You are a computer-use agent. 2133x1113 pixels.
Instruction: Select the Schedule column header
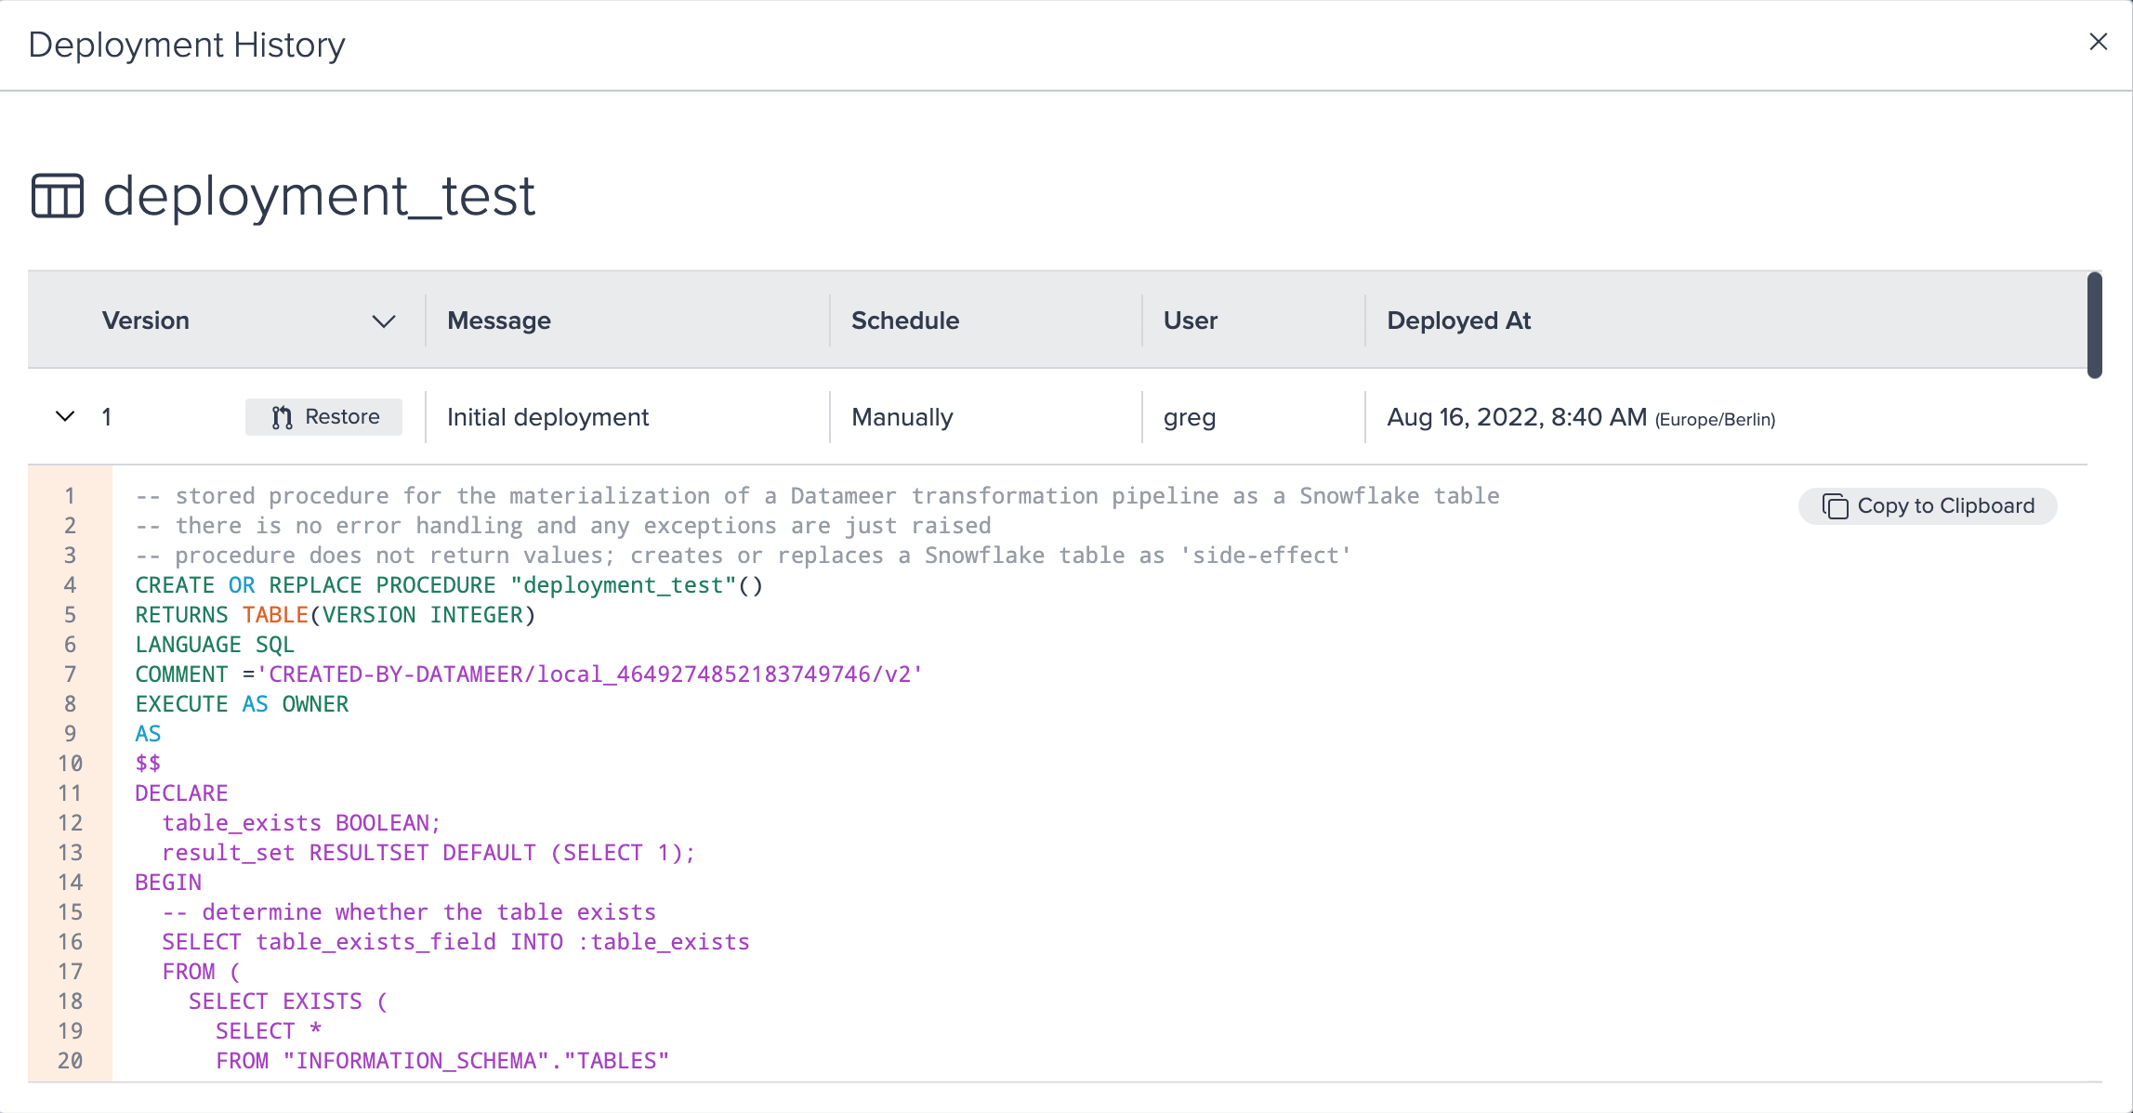click(904, 321)
